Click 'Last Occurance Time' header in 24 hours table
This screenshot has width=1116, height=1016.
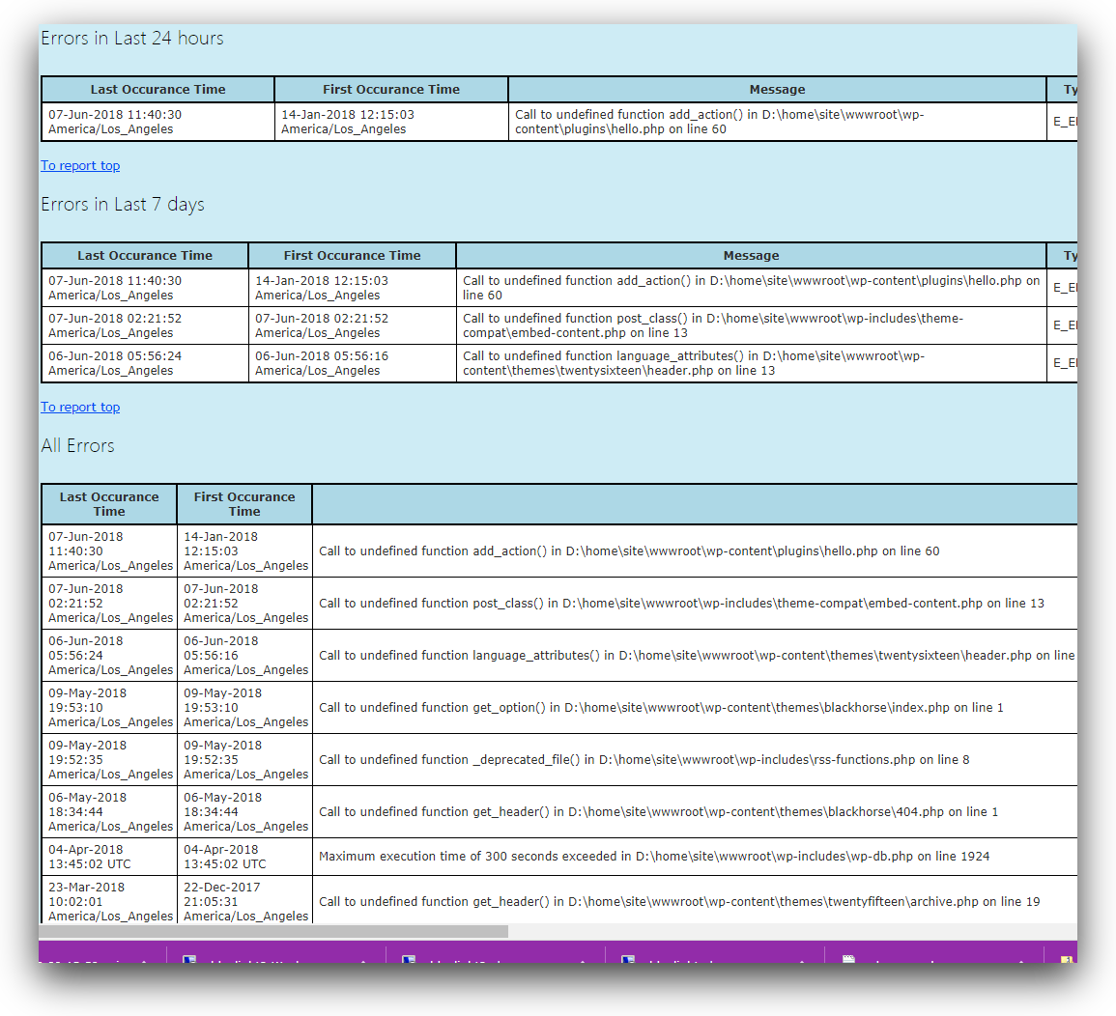tap(157, 90)
